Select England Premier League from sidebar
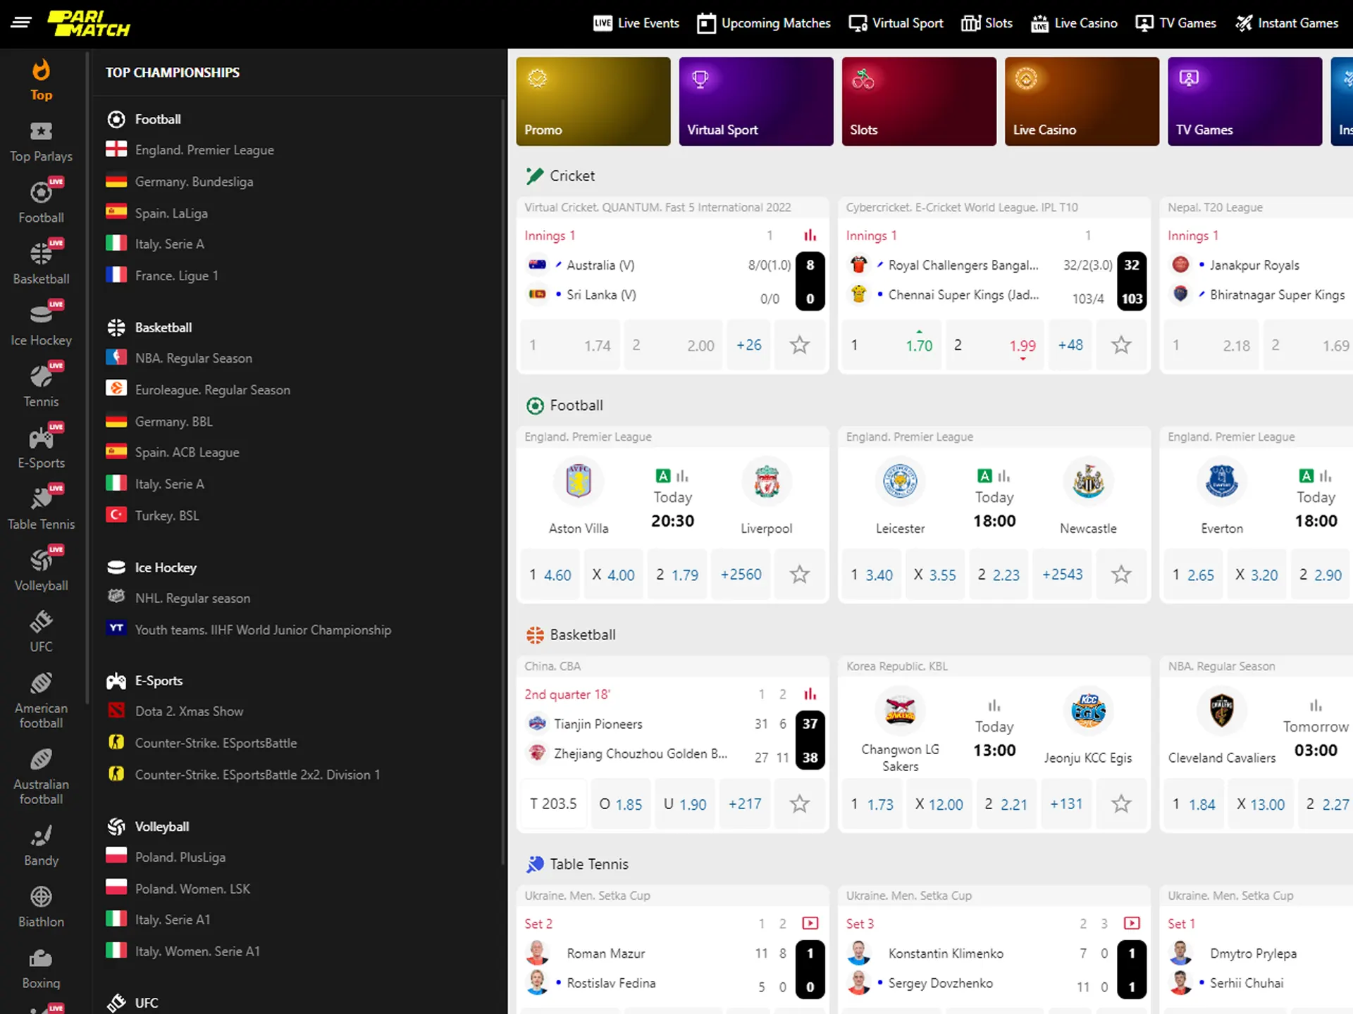 [x=204, y=150]
